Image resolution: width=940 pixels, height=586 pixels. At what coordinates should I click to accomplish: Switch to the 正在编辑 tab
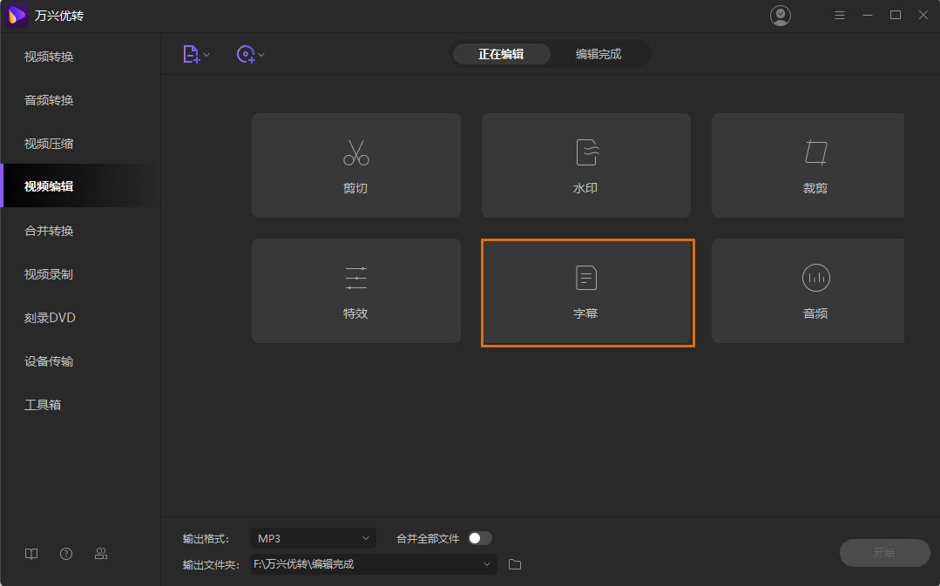[x=501, y=54]
